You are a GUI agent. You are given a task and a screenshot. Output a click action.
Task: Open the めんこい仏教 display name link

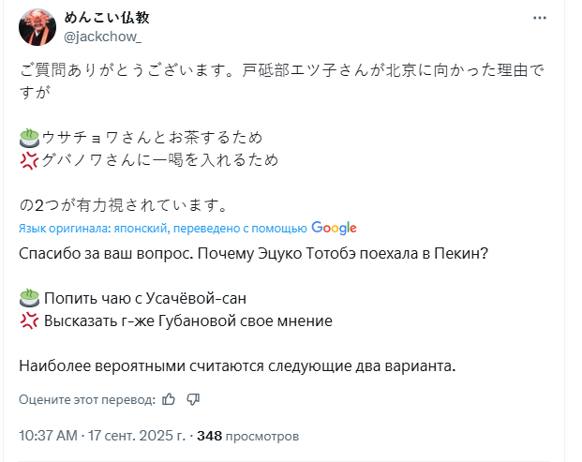tap(107, 18)
